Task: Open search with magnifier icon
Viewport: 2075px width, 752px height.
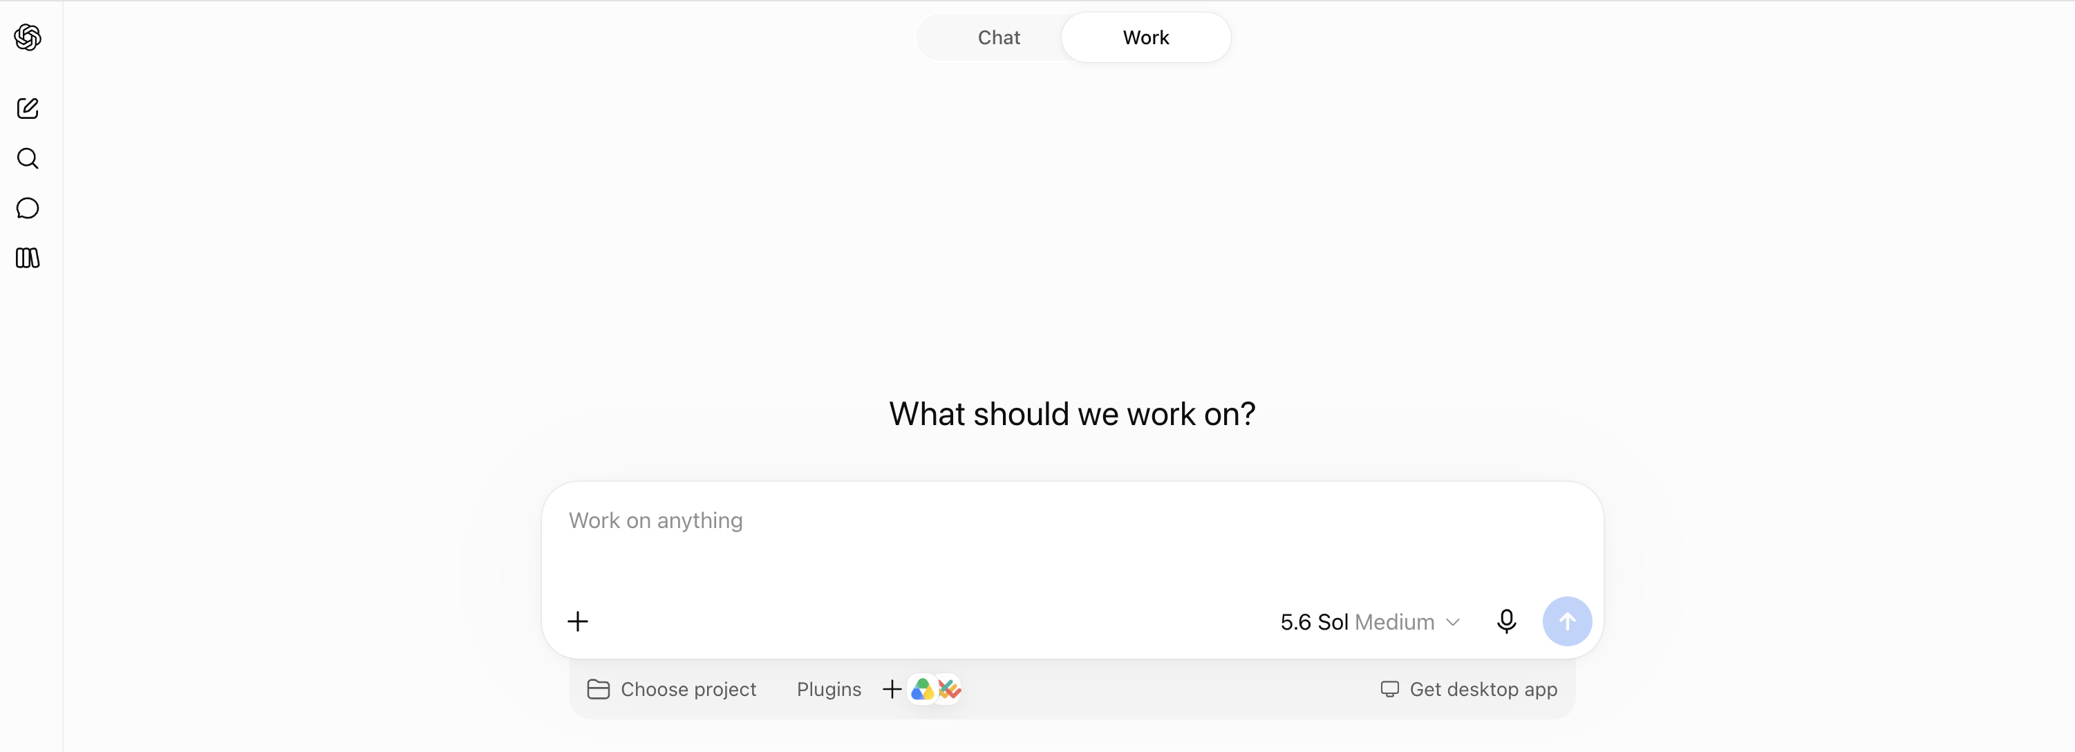Action: pos(28,158)
